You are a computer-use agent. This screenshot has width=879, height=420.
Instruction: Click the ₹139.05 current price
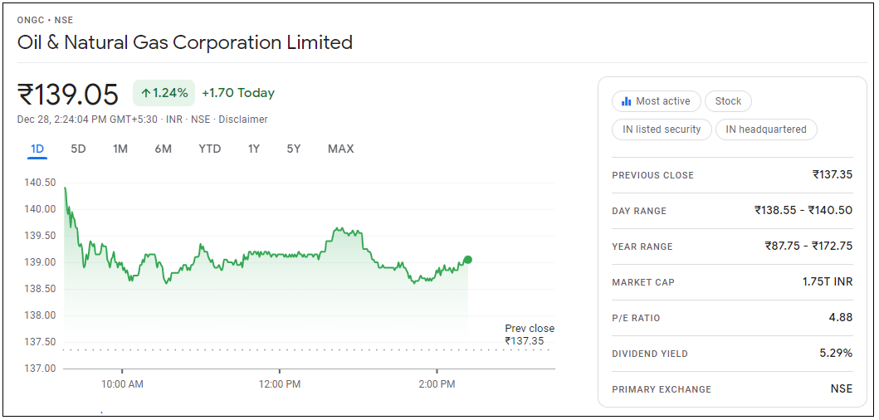pos(68,94)
